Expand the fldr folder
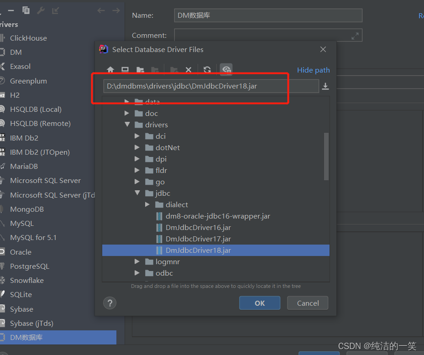 (137, 170)
